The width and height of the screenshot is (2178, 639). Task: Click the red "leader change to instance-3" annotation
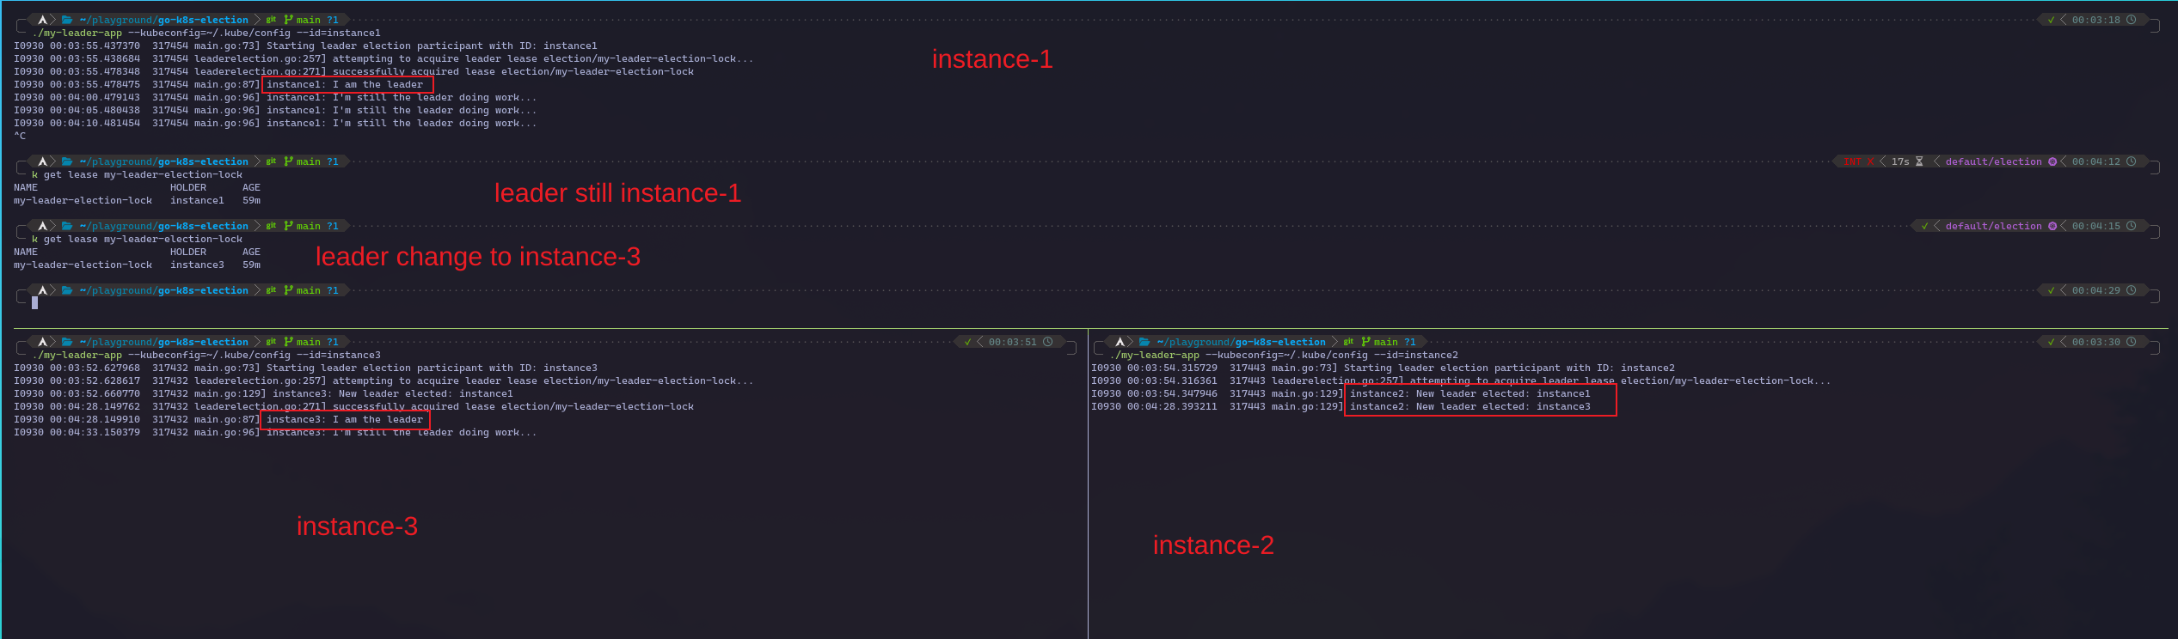tap(477, 257)
